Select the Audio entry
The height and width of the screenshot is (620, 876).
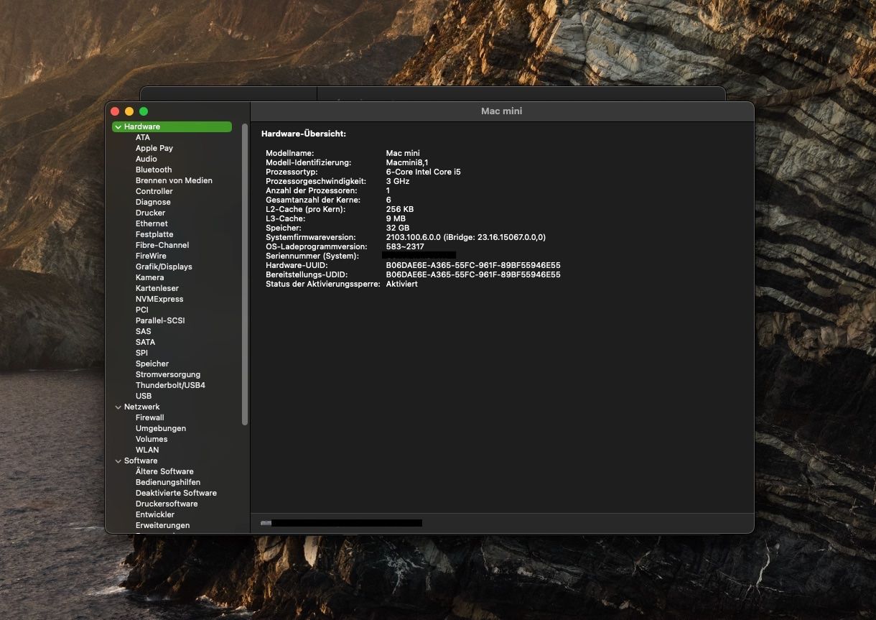[146, 159]
